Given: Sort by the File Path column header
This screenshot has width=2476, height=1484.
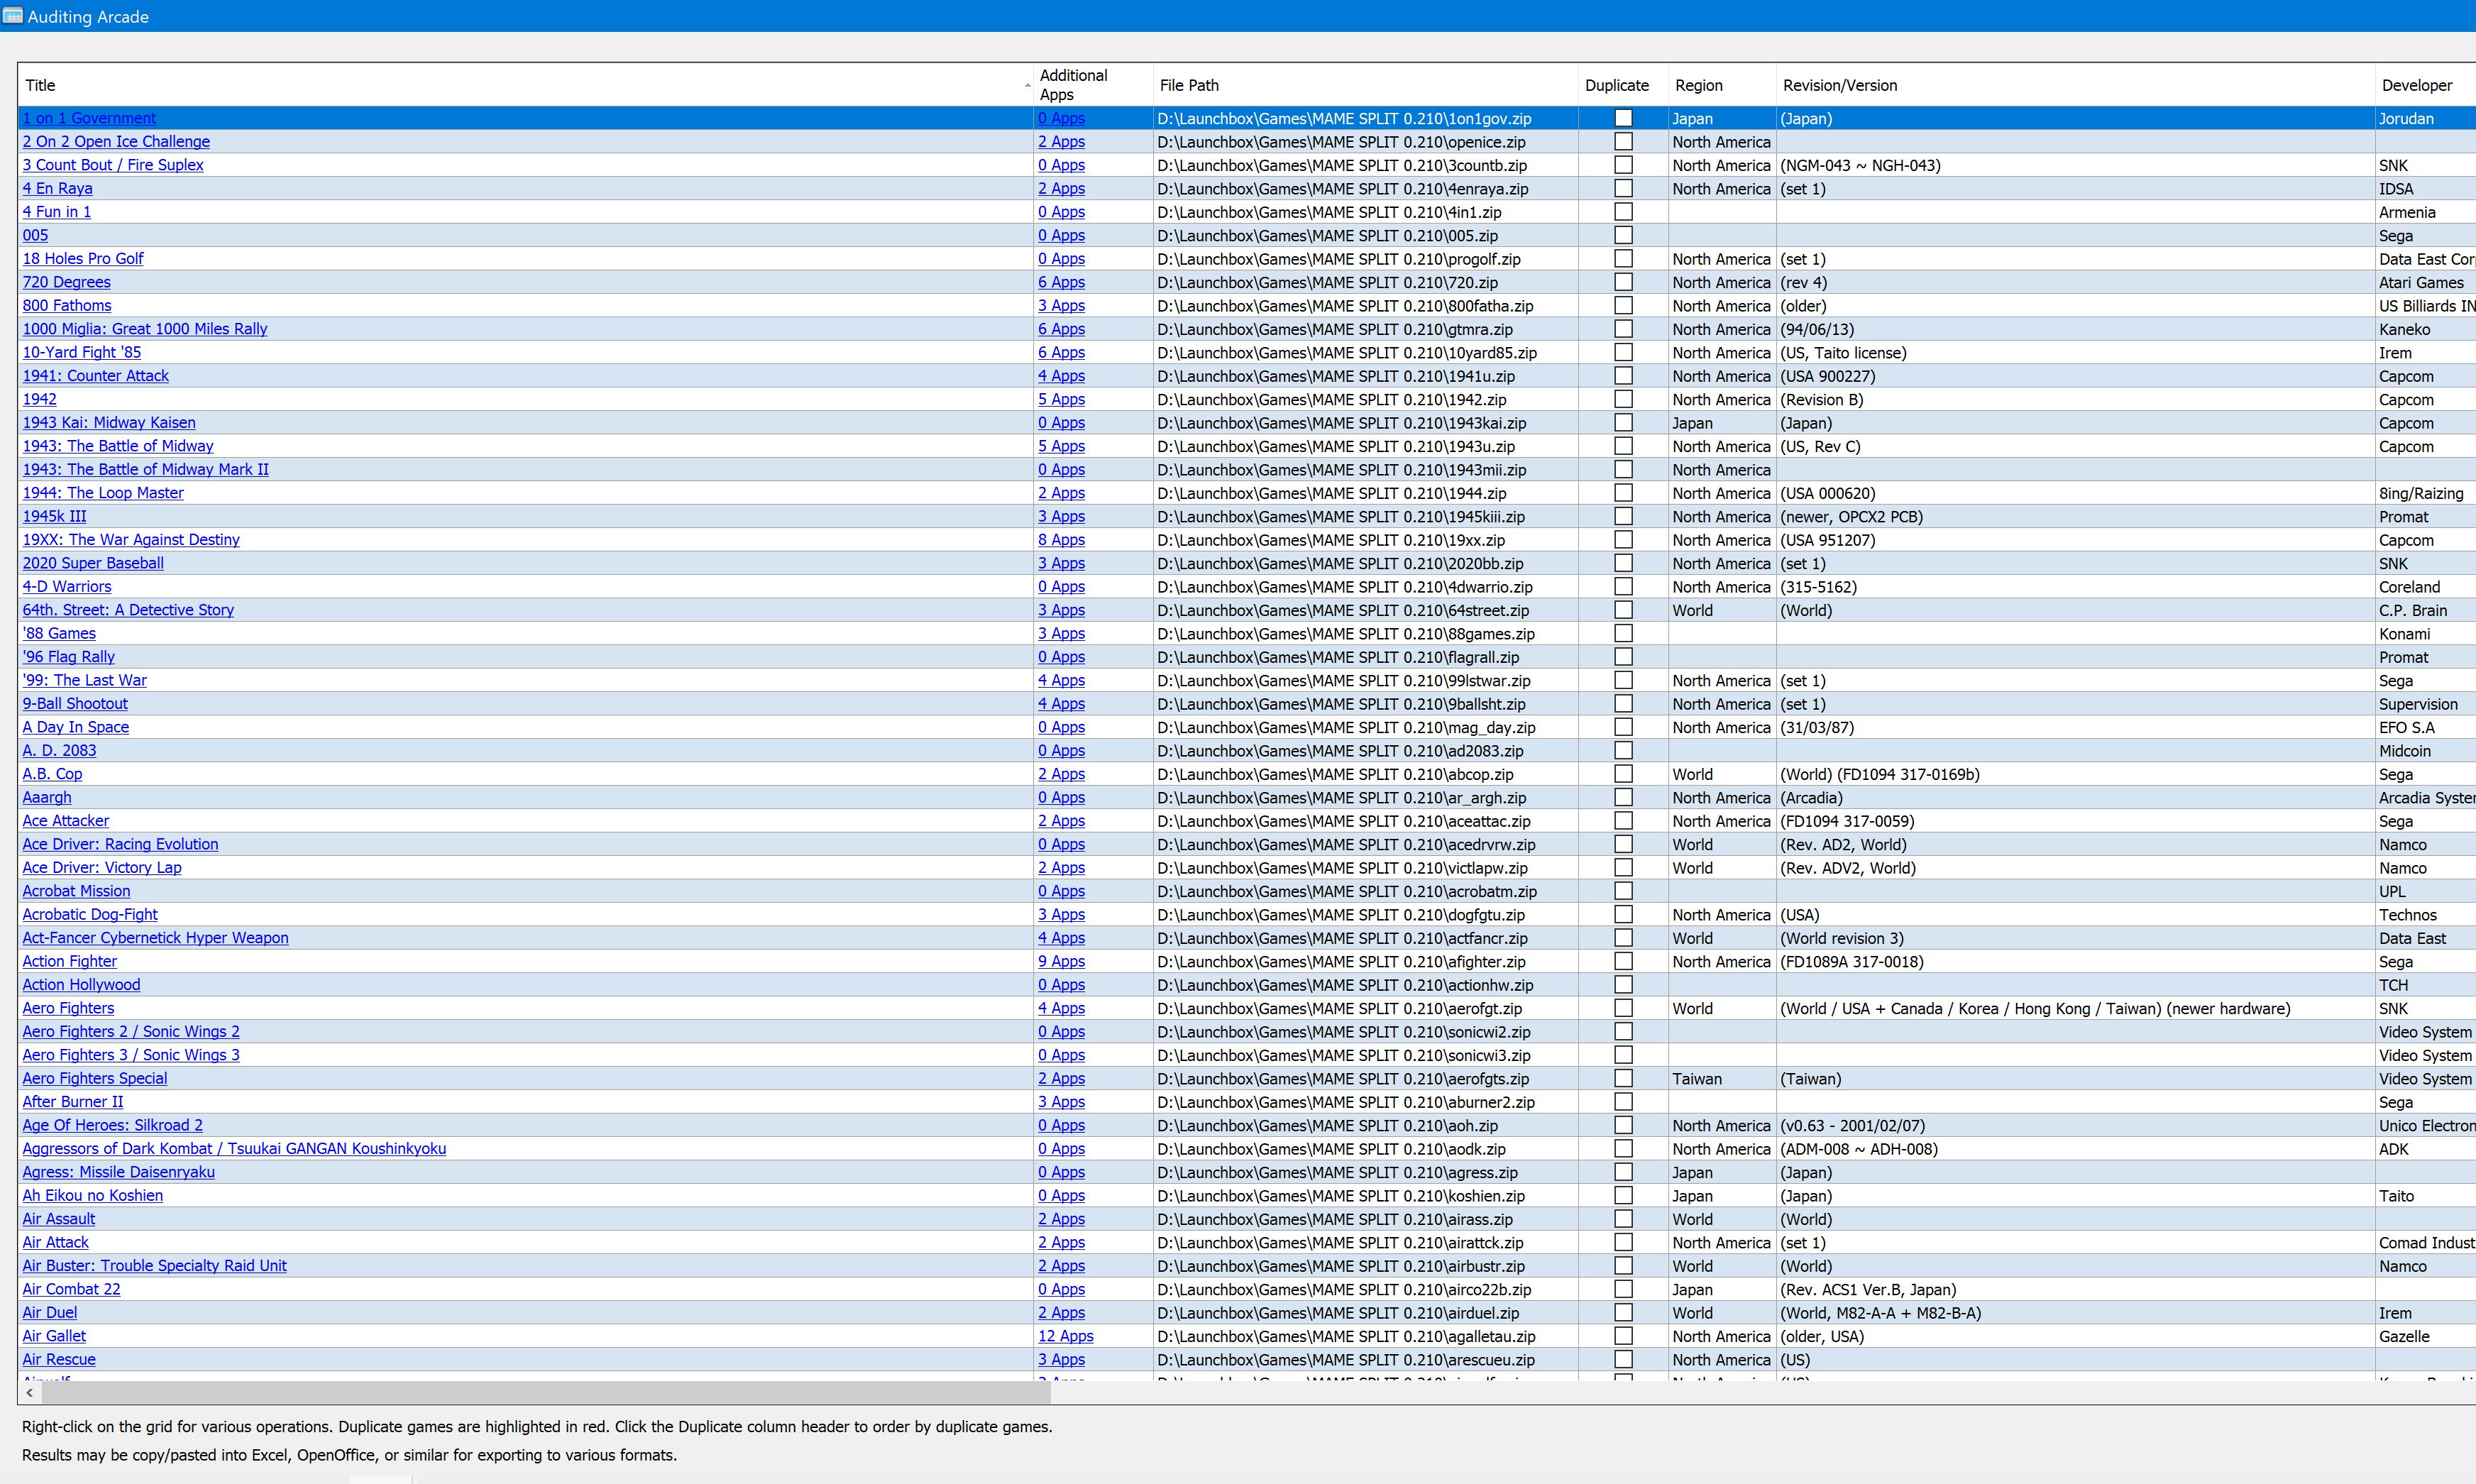Looking at the screenshot, I should point(1365,85).
